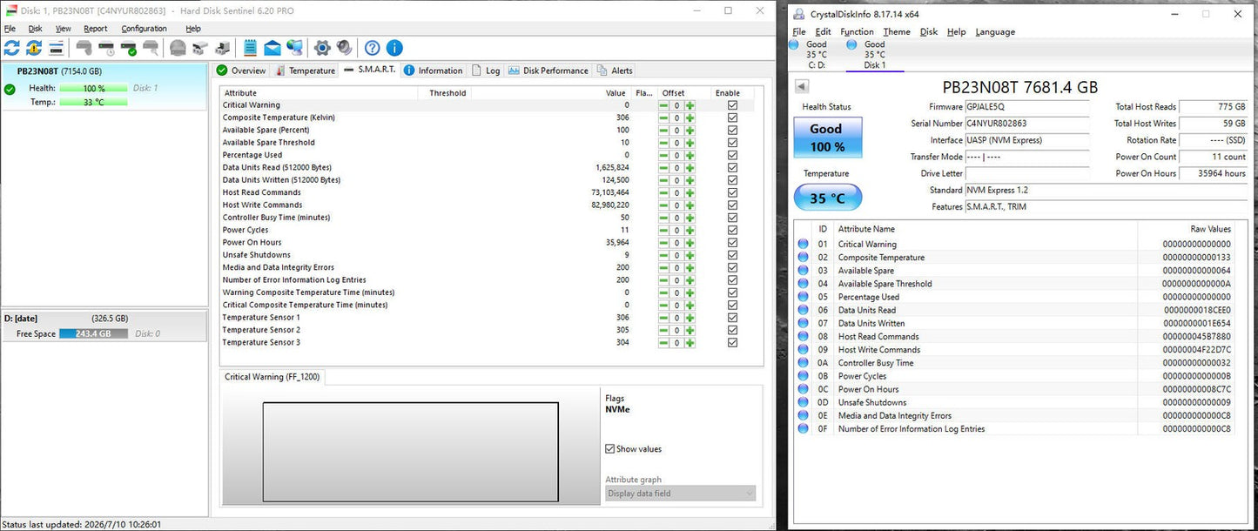Click the blue information circle toolbar icon
Screen dimensions: 1258x531
394,48
